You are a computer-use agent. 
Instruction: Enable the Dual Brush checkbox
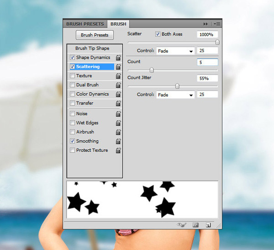click(72, 85)
